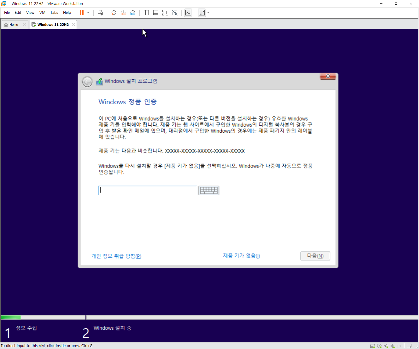Open the console view toolbar button

188,13
